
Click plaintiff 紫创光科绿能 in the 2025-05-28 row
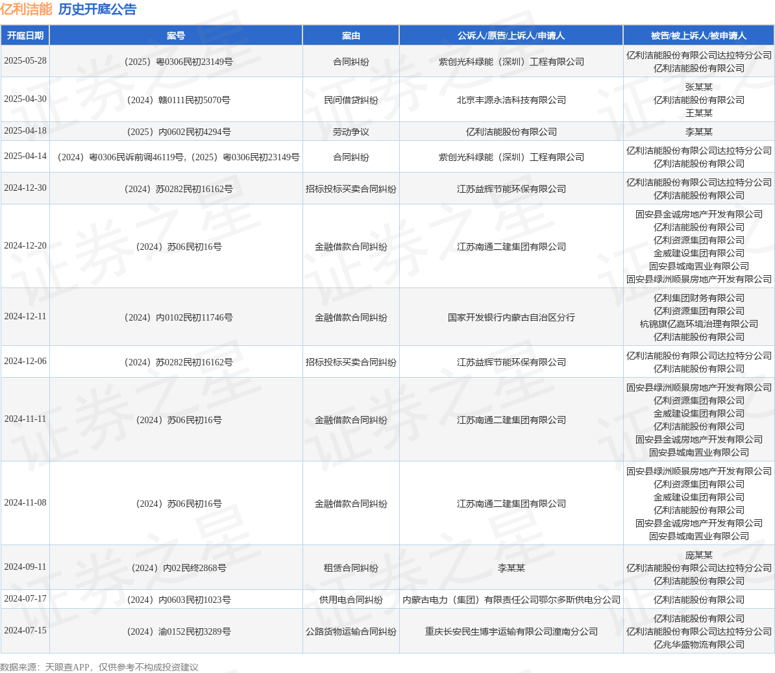(x=511, y=62)
